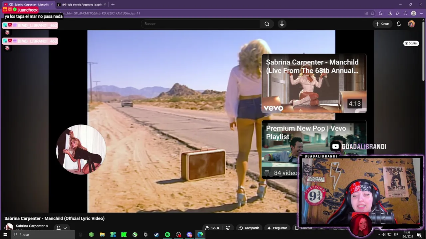Open Steam from the taskbar
Image resolution: width=426 pixels, height=239 pixels.
click(156, 235)
